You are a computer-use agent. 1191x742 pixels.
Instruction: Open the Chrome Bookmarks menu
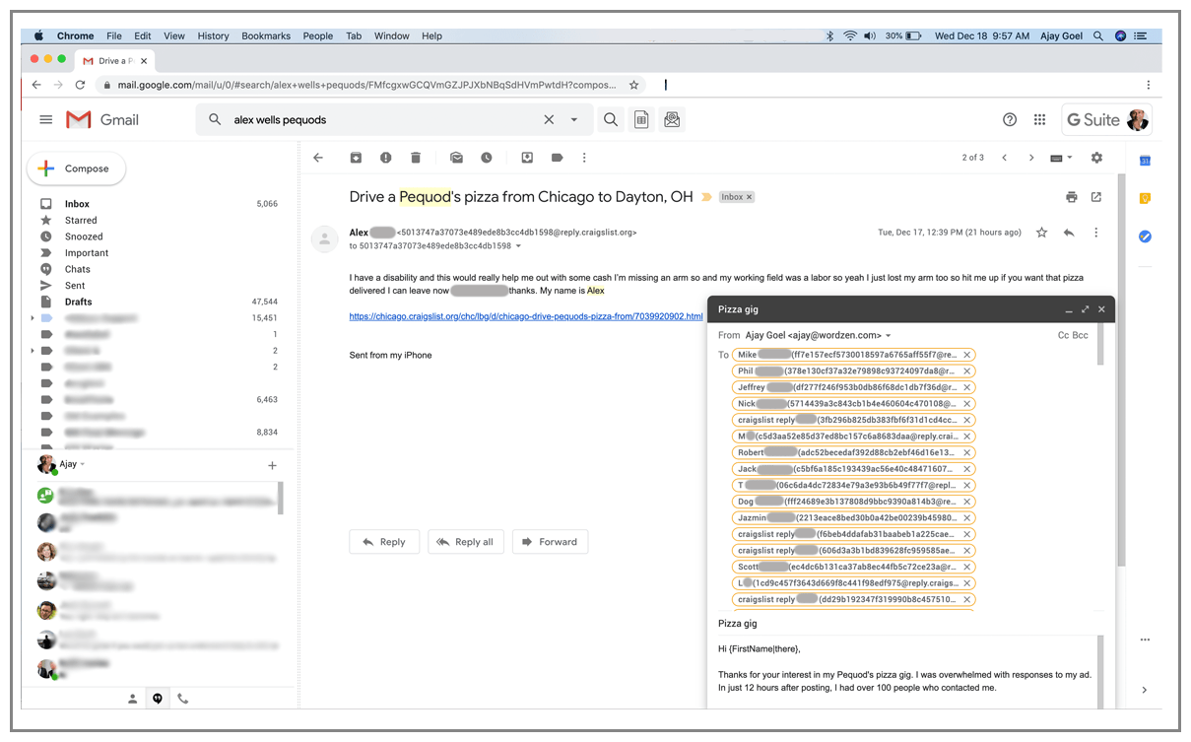pos(266,35)
